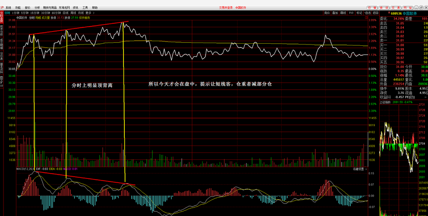This screenshot has height=216, width=428.
Task: Click the 总量 value 445617
Action: pyautogui.click(x=399, y=80)
